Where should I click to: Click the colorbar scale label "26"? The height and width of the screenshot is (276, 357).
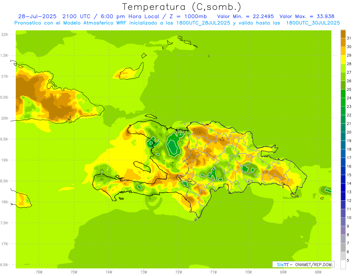coord(349,81)
